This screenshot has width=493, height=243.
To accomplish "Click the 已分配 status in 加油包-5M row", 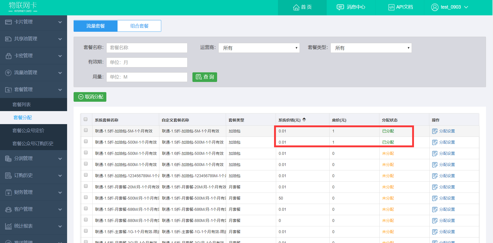I will [x=388, y=131].
